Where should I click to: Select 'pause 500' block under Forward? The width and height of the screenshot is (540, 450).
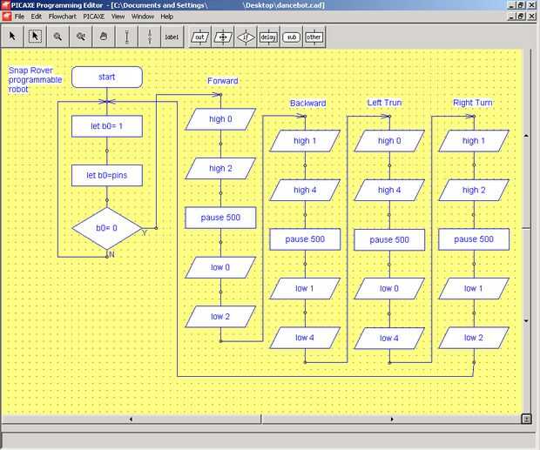click(x=220, y=218)
